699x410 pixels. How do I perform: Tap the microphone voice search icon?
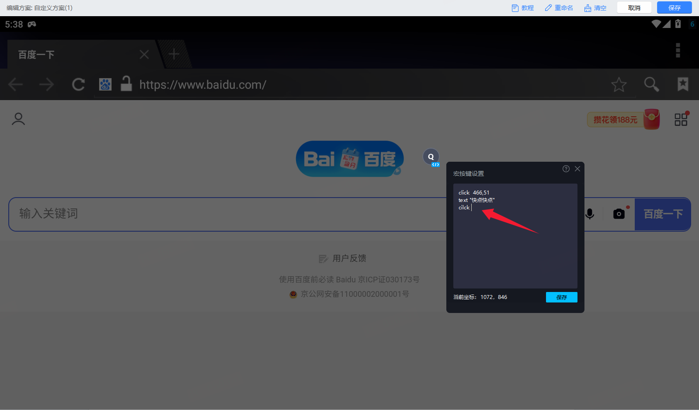(590, 214)
